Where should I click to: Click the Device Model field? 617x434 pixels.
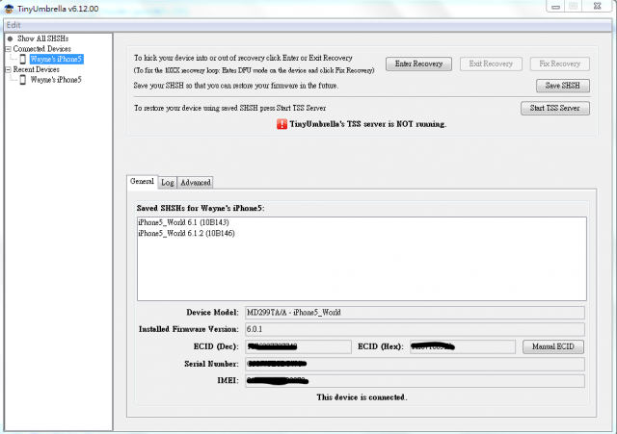pyautogui.click(x=415, y=313)
